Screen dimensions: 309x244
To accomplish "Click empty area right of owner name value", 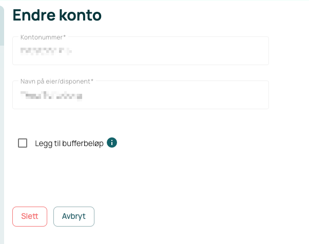I will pos(175,96).
